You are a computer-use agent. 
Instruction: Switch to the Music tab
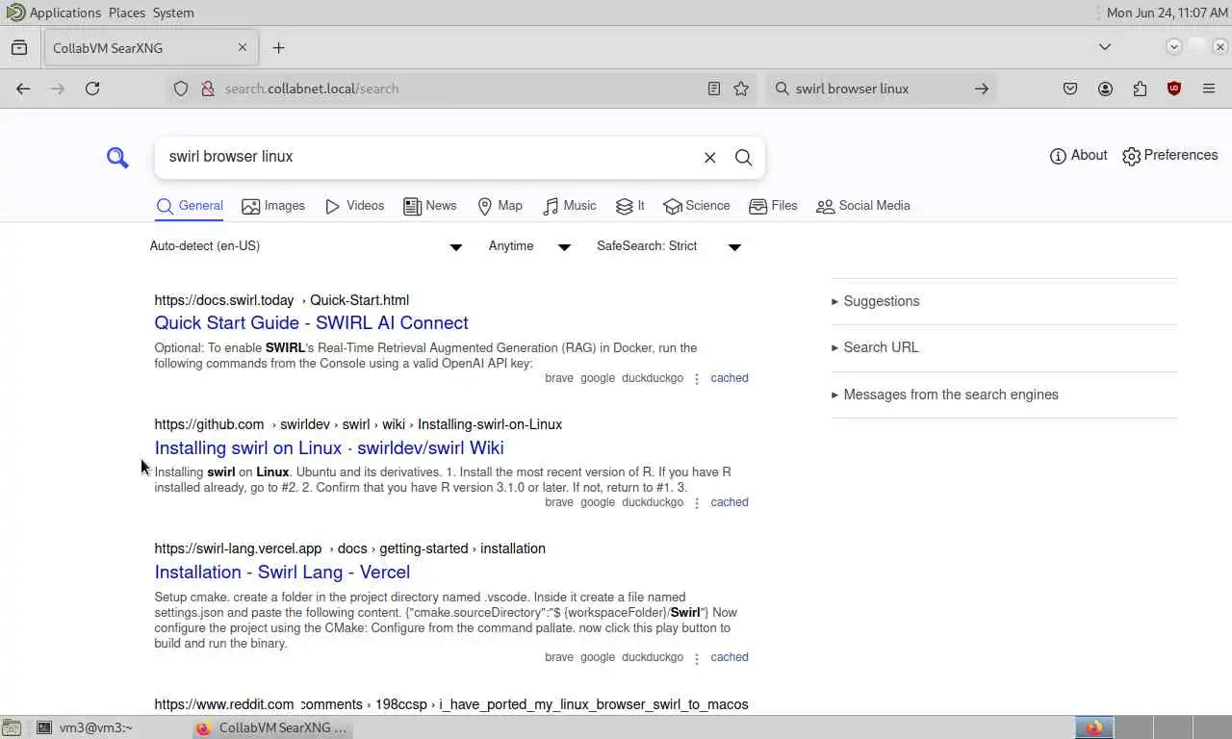point(569,206)
